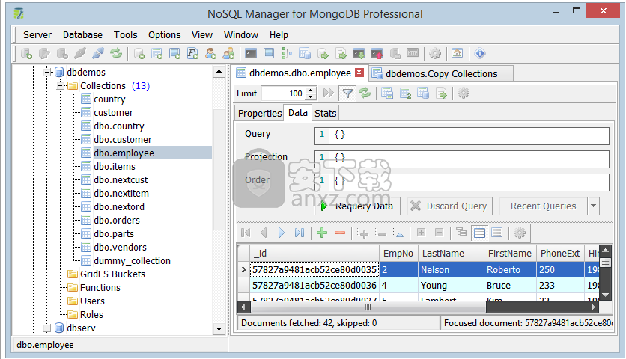Open the Recent Queries dropdown arrow
The image size is (626, 359).
tap(593, 206)
